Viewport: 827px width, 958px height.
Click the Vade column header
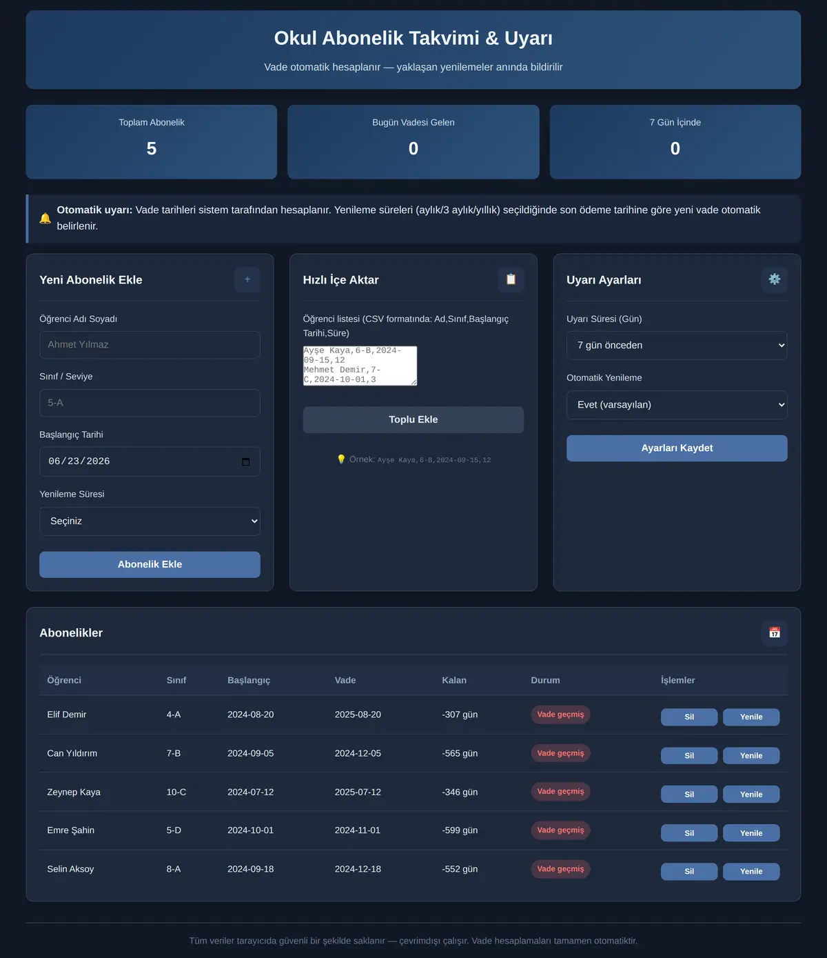pos(345,680)
